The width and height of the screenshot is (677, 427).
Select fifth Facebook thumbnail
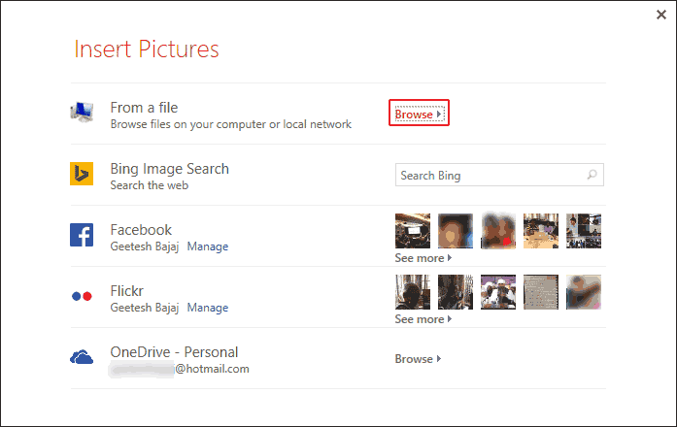(x=584, y=231)
